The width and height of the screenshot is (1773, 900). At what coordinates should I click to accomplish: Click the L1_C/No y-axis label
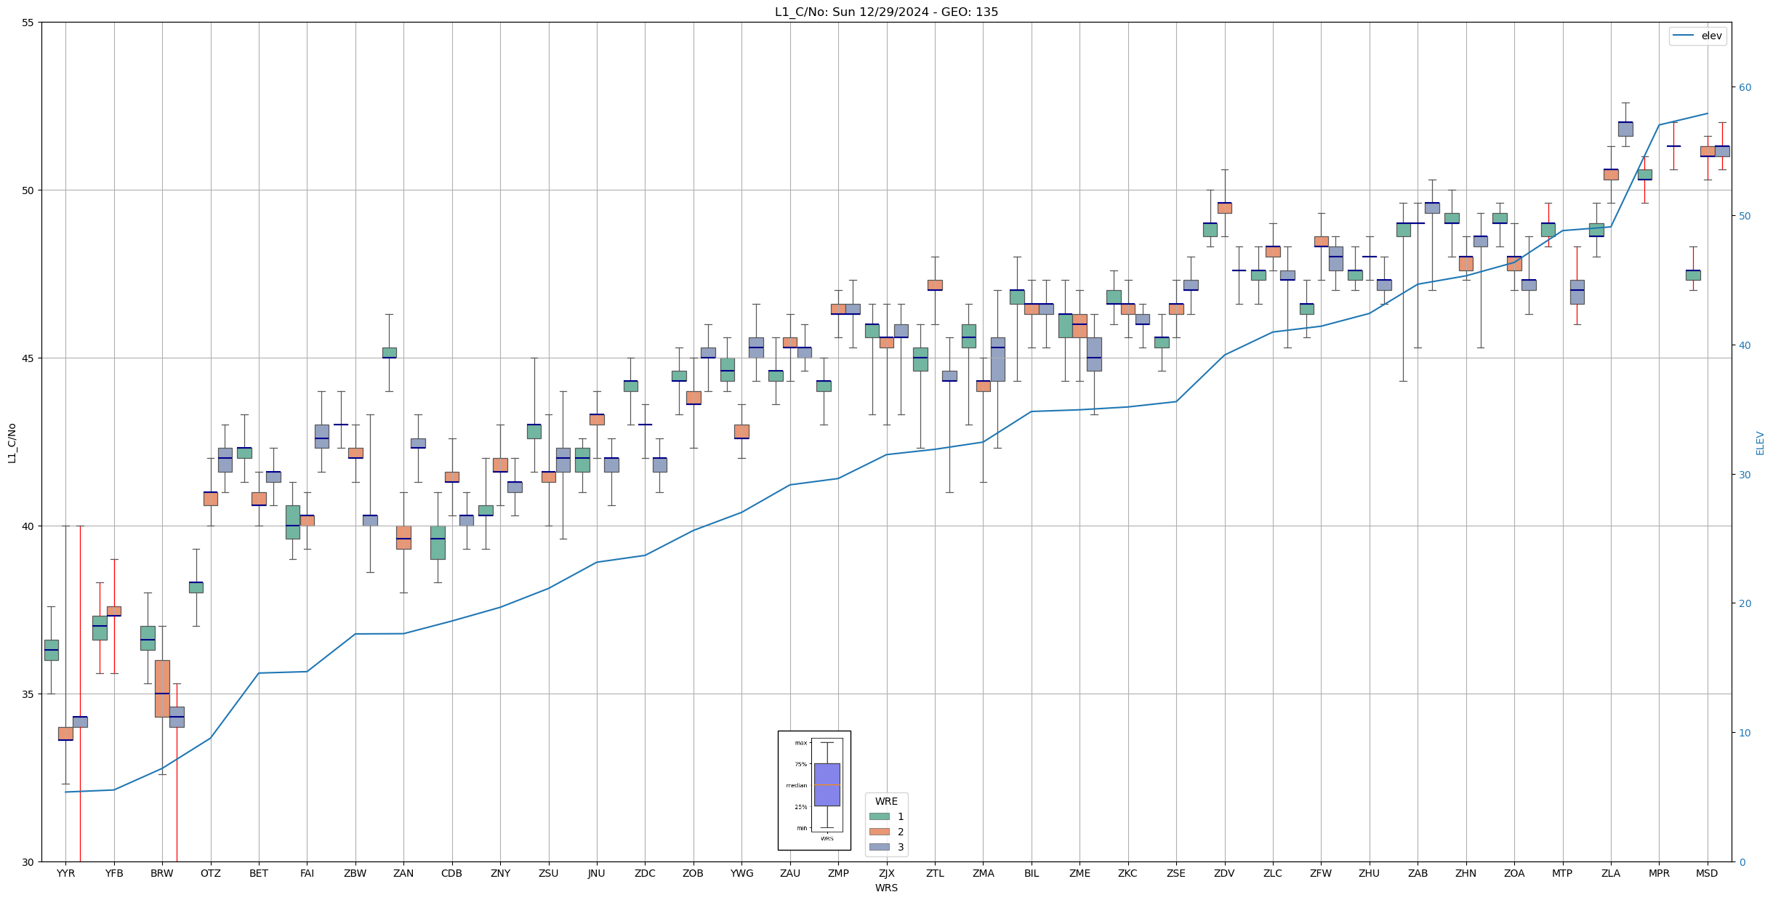[12, 443]
